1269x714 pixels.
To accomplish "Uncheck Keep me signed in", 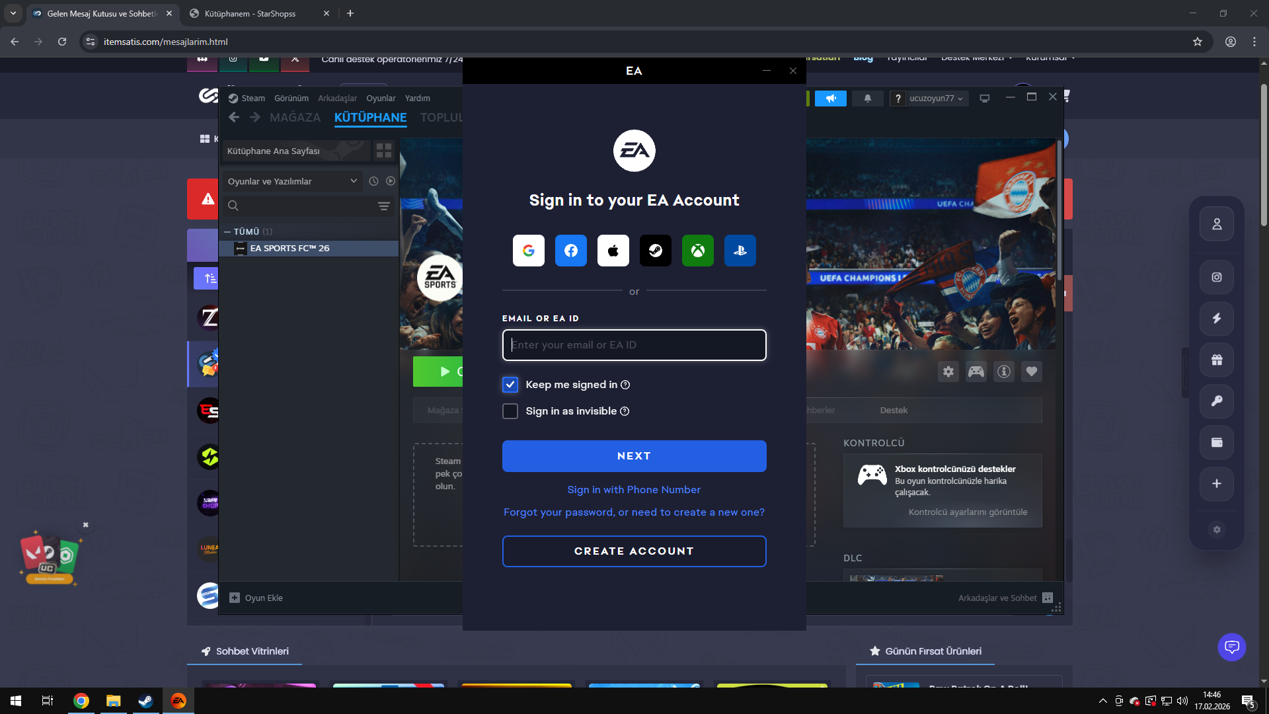I will point(510,385).
